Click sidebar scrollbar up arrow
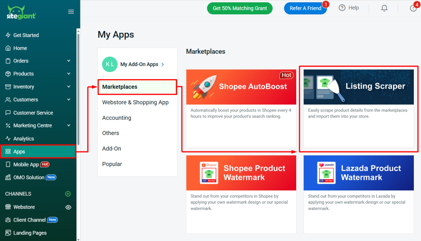 (x=78, y=31)
